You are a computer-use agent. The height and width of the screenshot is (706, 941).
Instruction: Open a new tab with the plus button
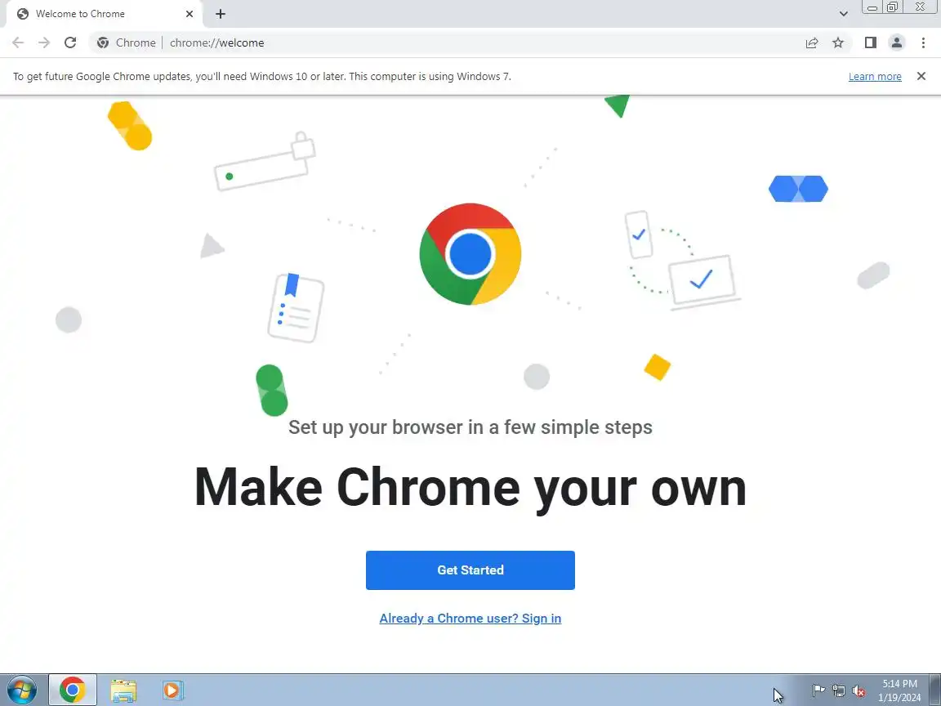pyautogui.click(x=221, y=14)
